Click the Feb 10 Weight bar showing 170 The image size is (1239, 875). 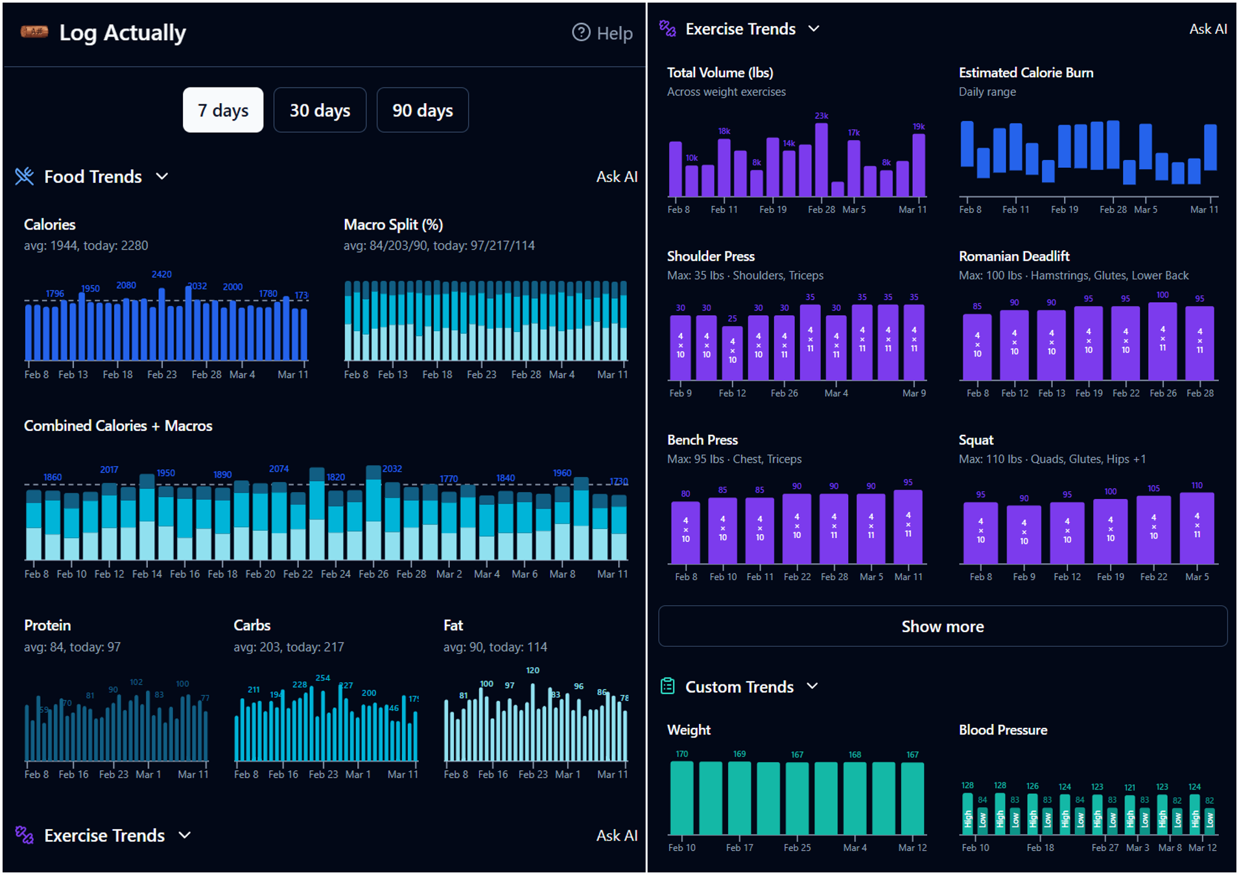(x=681, y=797)
